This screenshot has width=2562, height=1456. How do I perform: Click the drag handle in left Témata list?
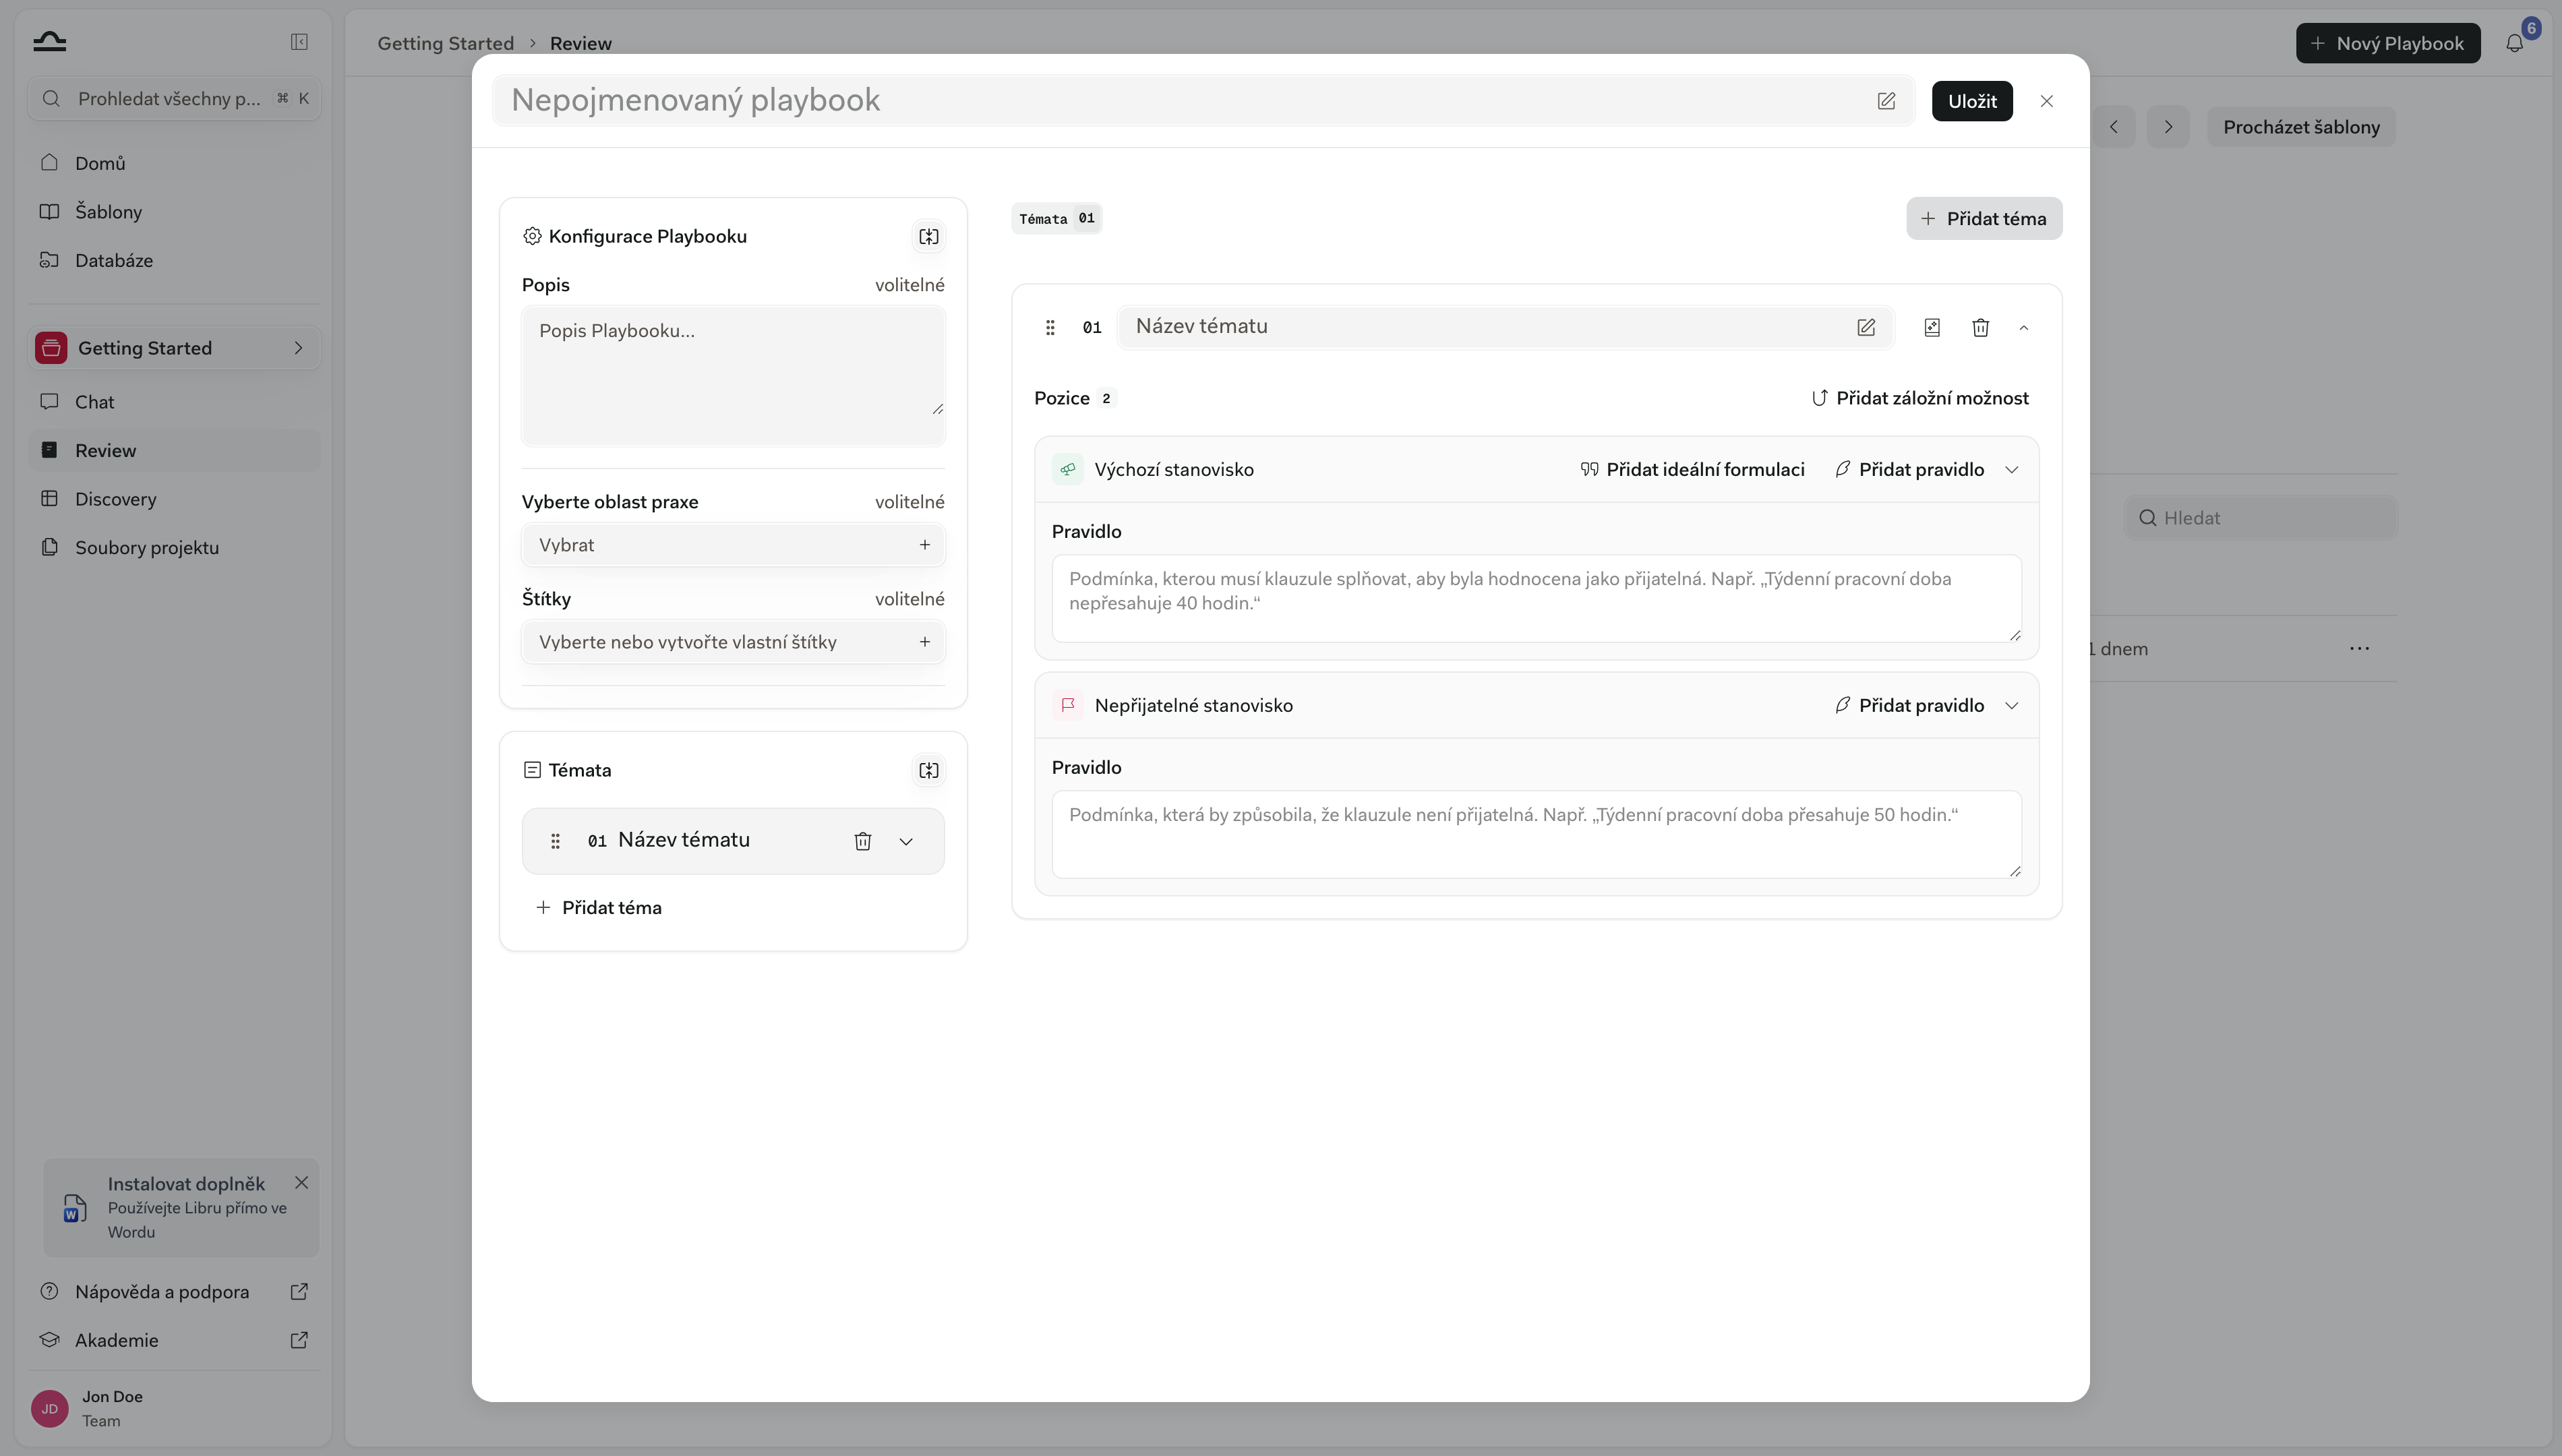(555, 841)
